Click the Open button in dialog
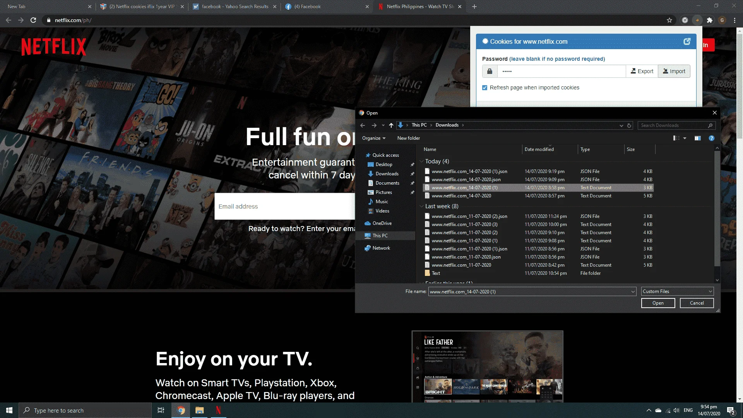 point(658,303)
